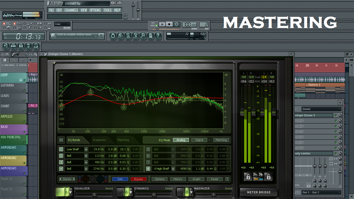Expand the Equalizer module preset arrow
354x199 pixels.
click(x=70, y=193)
